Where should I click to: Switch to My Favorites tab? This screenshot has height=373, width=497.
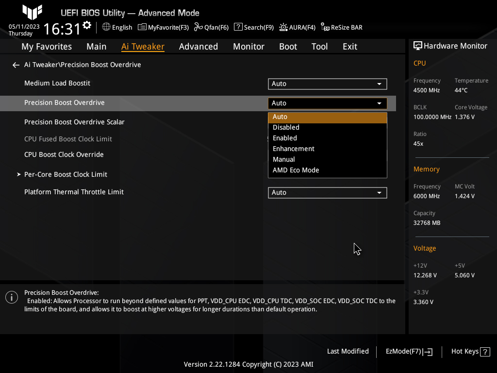click(47, 46)
